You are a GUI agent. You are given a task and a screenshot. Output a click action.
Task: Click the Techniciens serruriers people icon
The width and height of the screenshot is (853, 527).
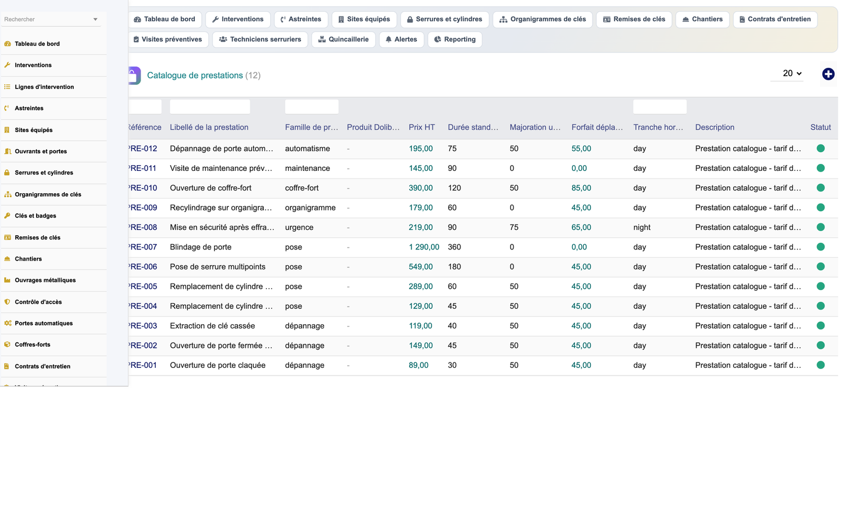[x=223, y=39]
